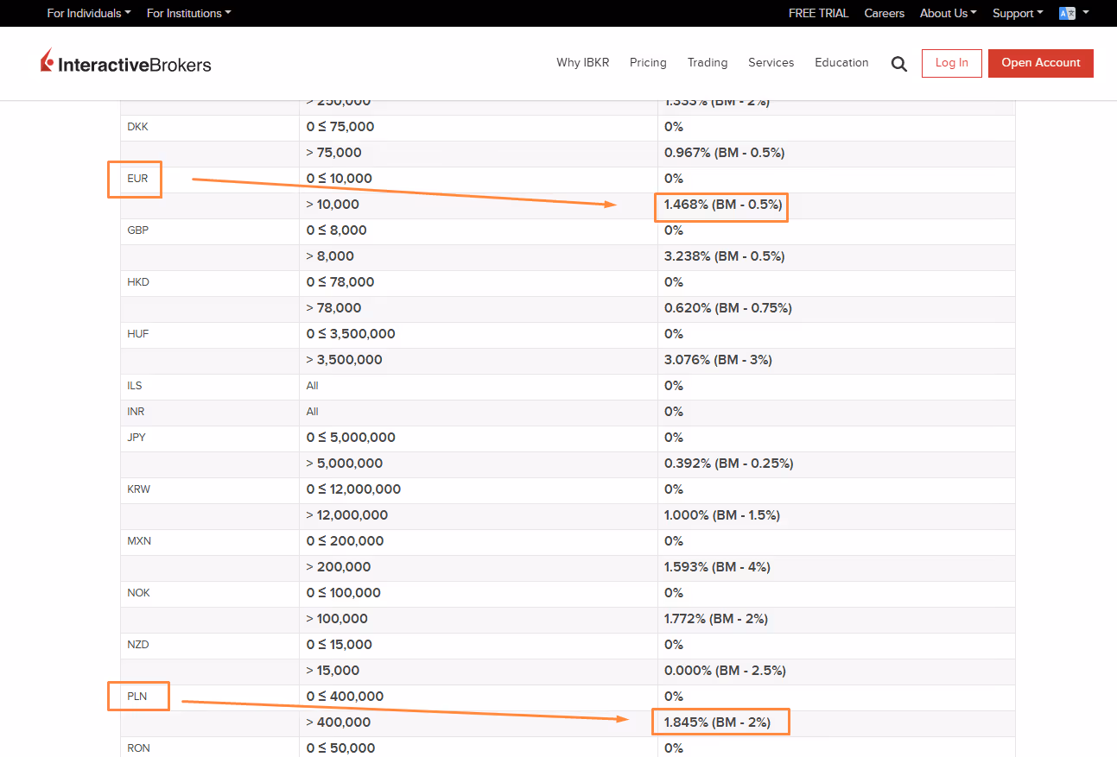Open the Services menu
The height and width of the screenshot is (757, 1117).
(x=771, y=62)
